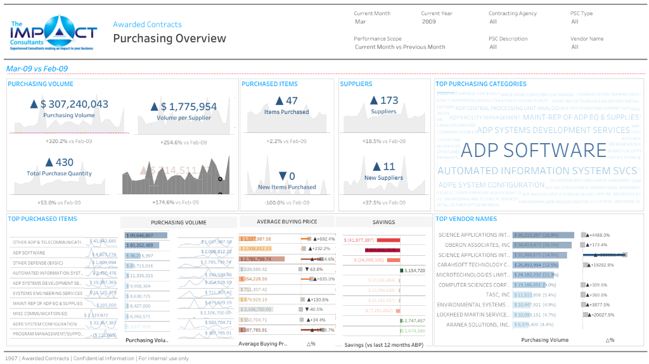
Task: Click the up triangle beside 11 new suppliers
Action: [376, 166]
